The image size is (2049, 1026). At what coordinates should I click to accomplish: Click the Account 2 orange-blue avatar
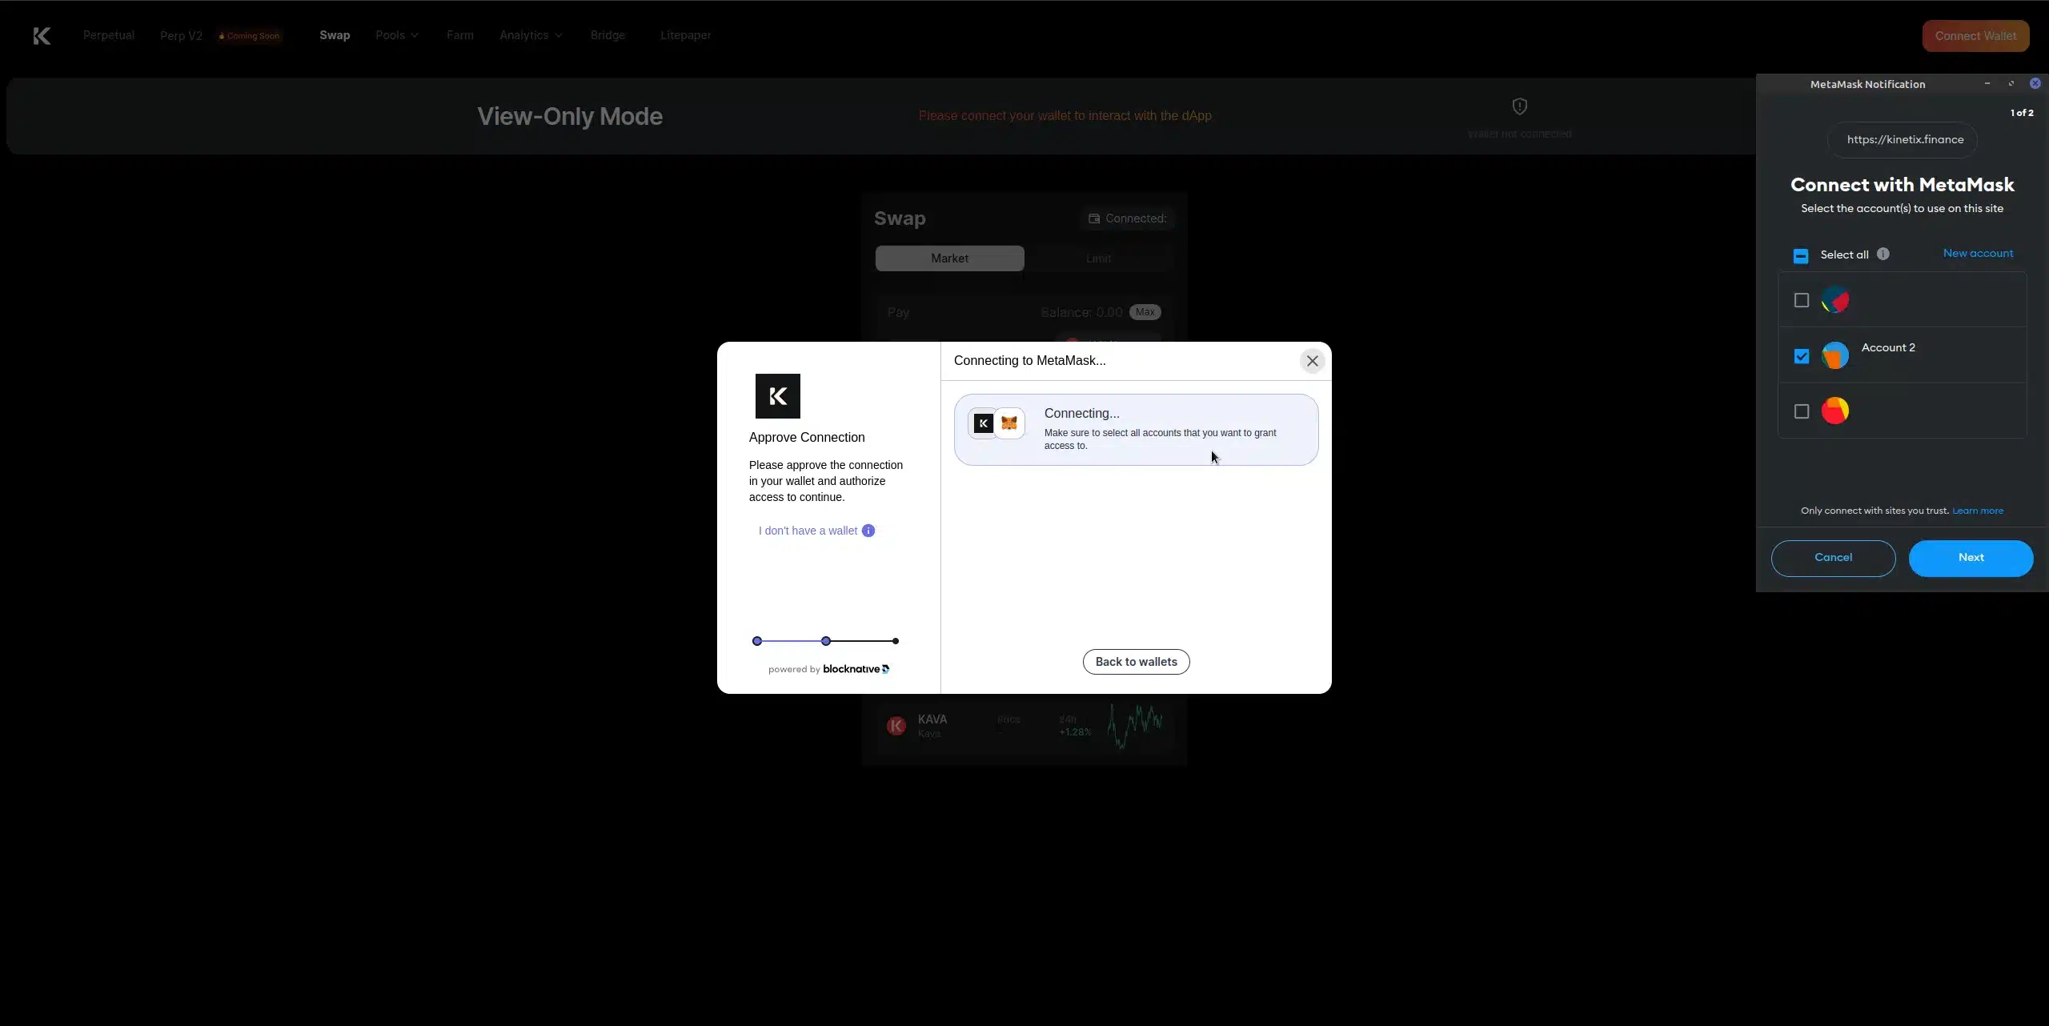(x=1834, y=355)
